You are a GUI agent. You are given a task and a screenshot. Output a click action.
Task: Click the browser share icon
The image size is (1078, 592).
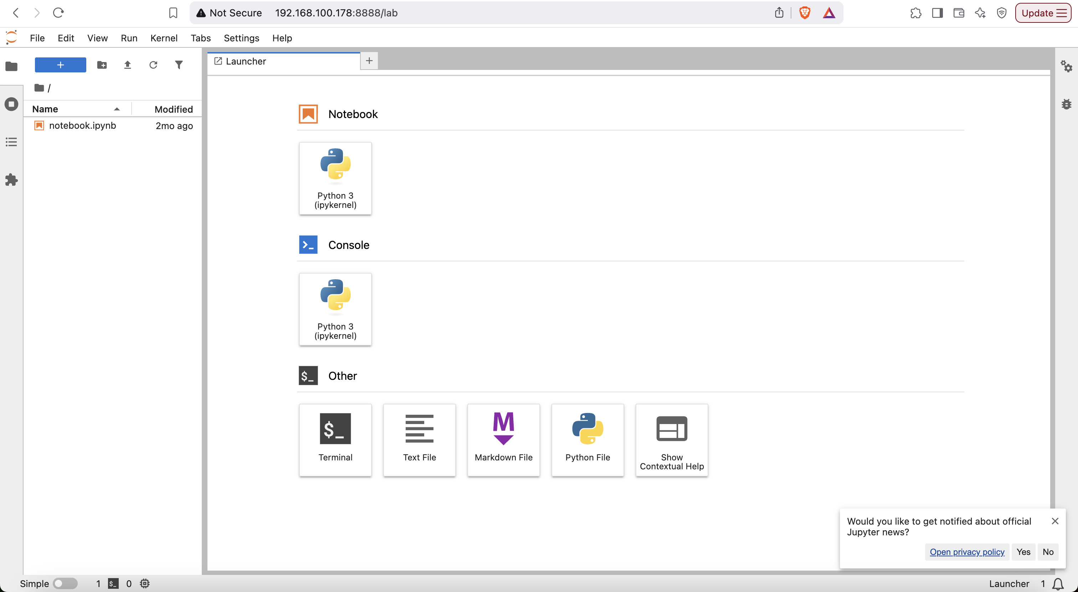tap(779, 13)
